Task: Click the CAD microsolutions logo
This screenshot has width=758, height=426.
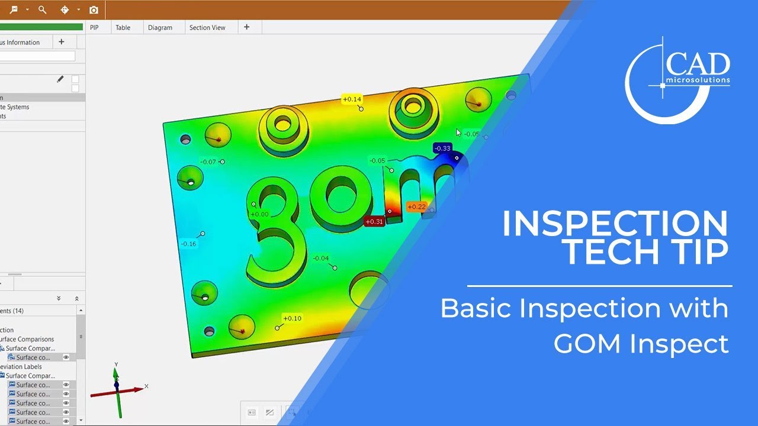Action: click(678, 80)
